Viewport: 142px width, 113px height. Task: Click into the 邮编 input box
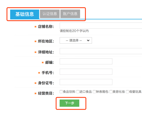(x=86, y=61)
